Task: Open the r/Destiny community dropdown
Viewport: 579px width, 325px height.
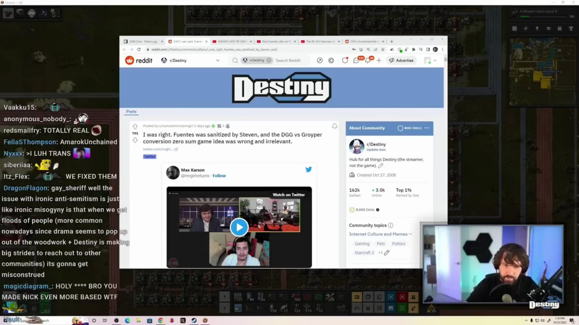Action: [190, 60]
